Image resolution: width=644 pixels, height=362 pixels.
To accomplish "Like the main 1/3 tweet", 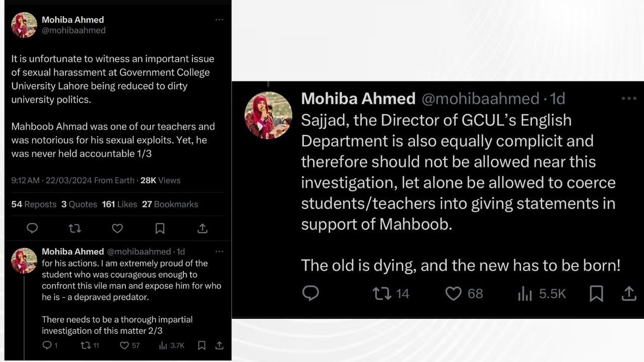I will [117, 228].
